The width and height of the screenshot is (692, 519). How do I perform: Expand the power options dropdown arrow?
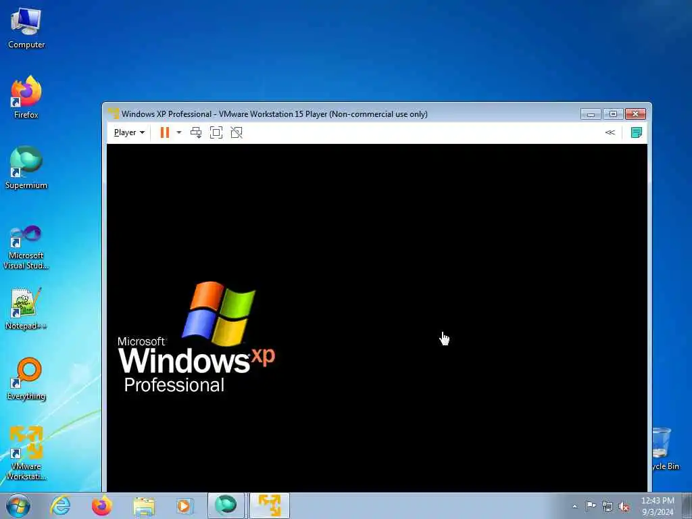[178, 132]
